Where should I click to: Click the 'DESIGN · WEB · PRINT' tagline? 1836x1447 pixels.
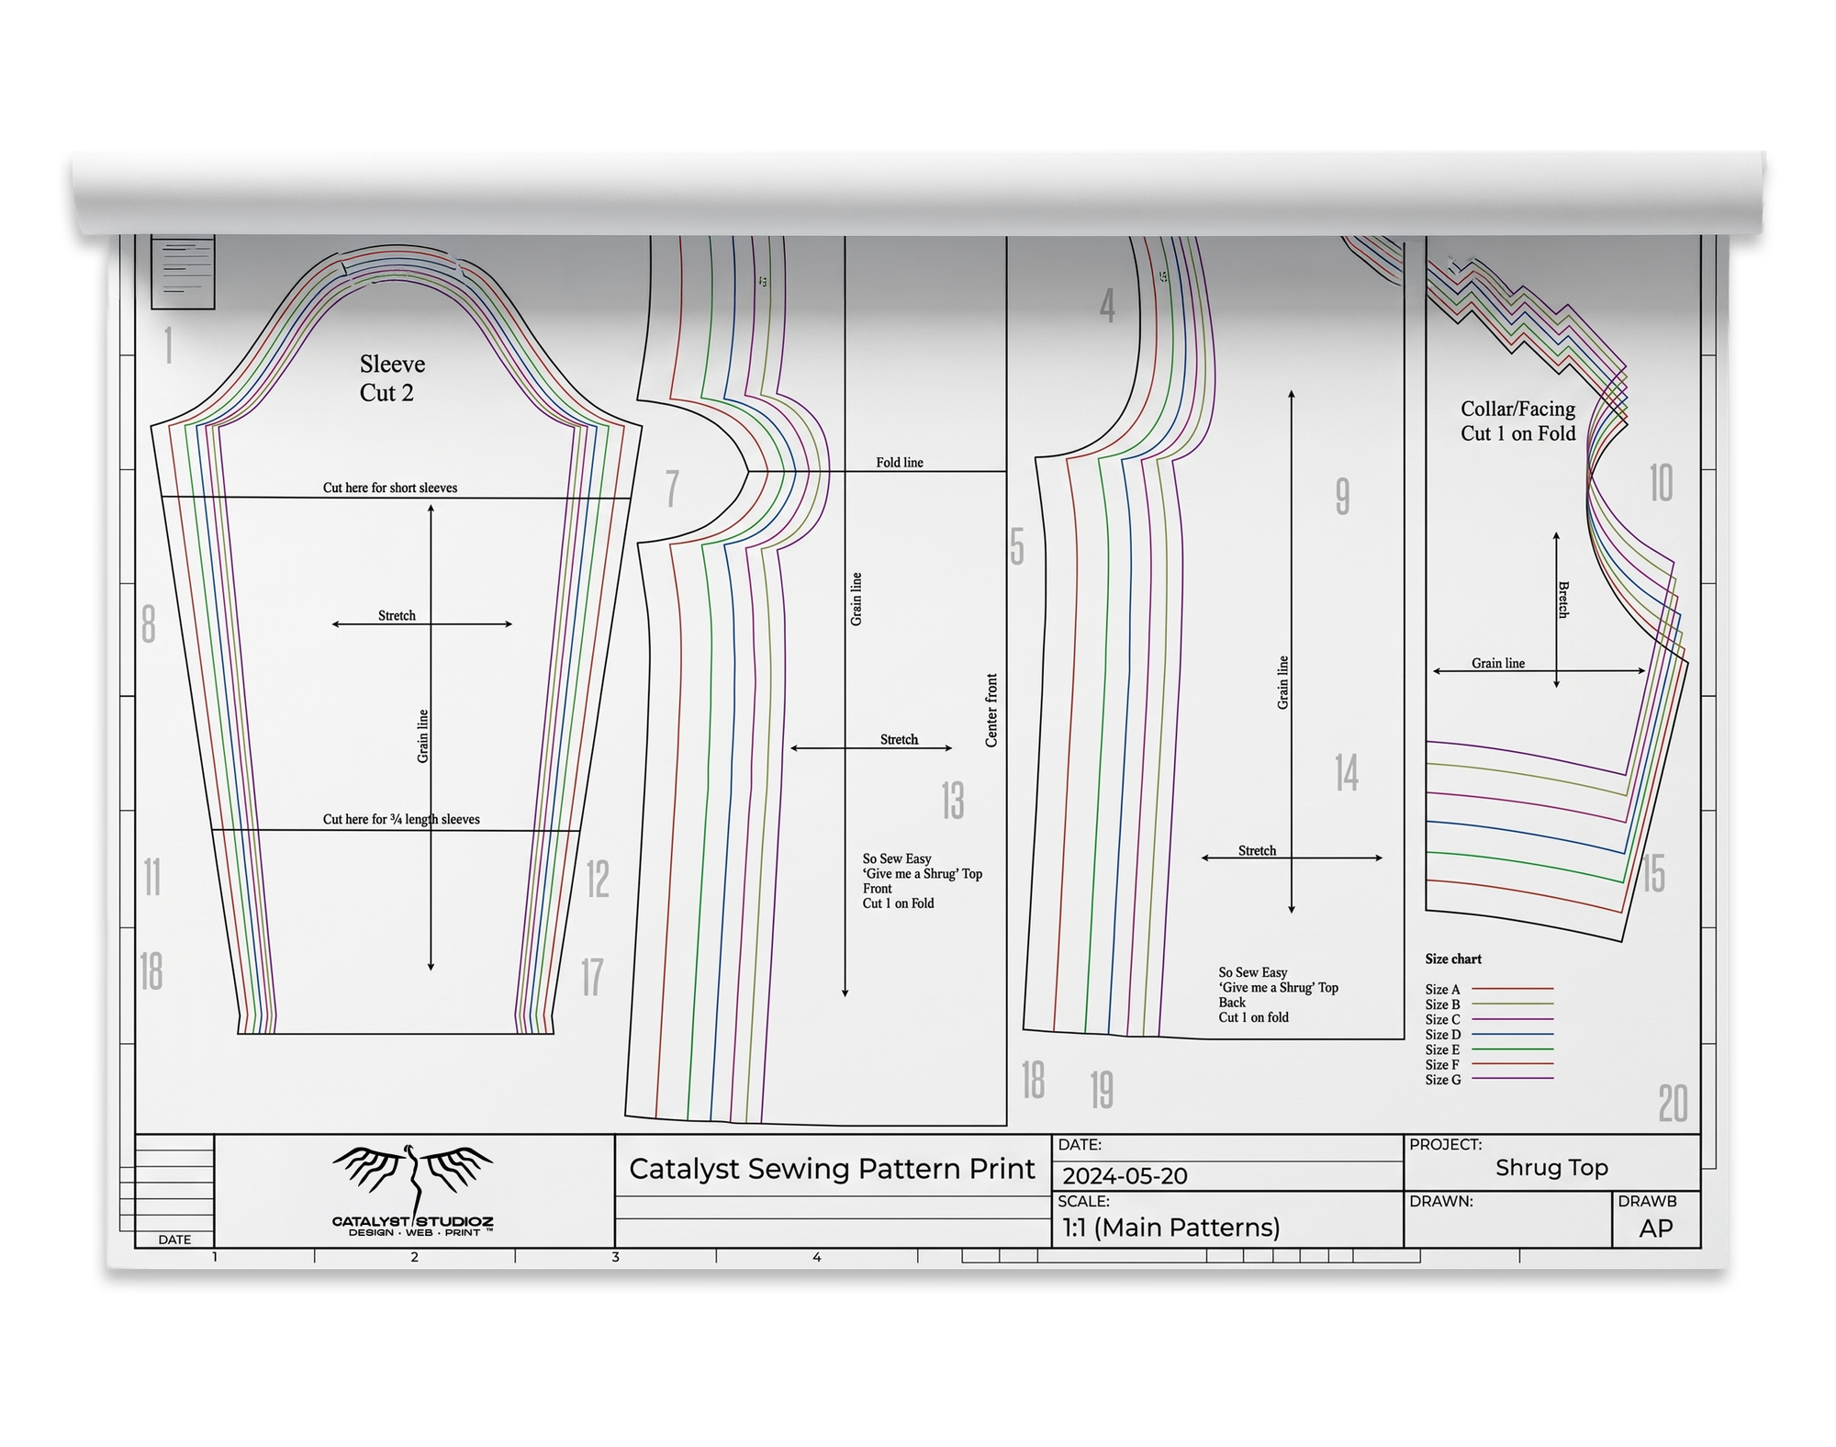414,1232
